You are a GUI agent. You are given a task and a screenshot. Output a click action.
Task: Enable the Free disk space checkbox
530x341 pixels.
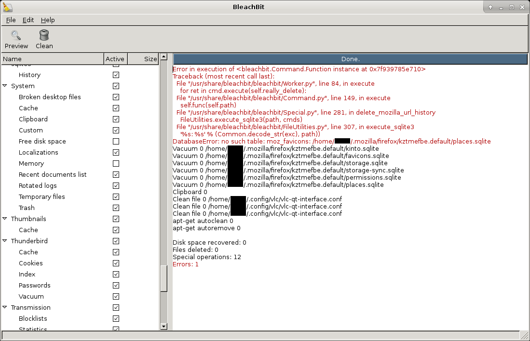(116, 141)
